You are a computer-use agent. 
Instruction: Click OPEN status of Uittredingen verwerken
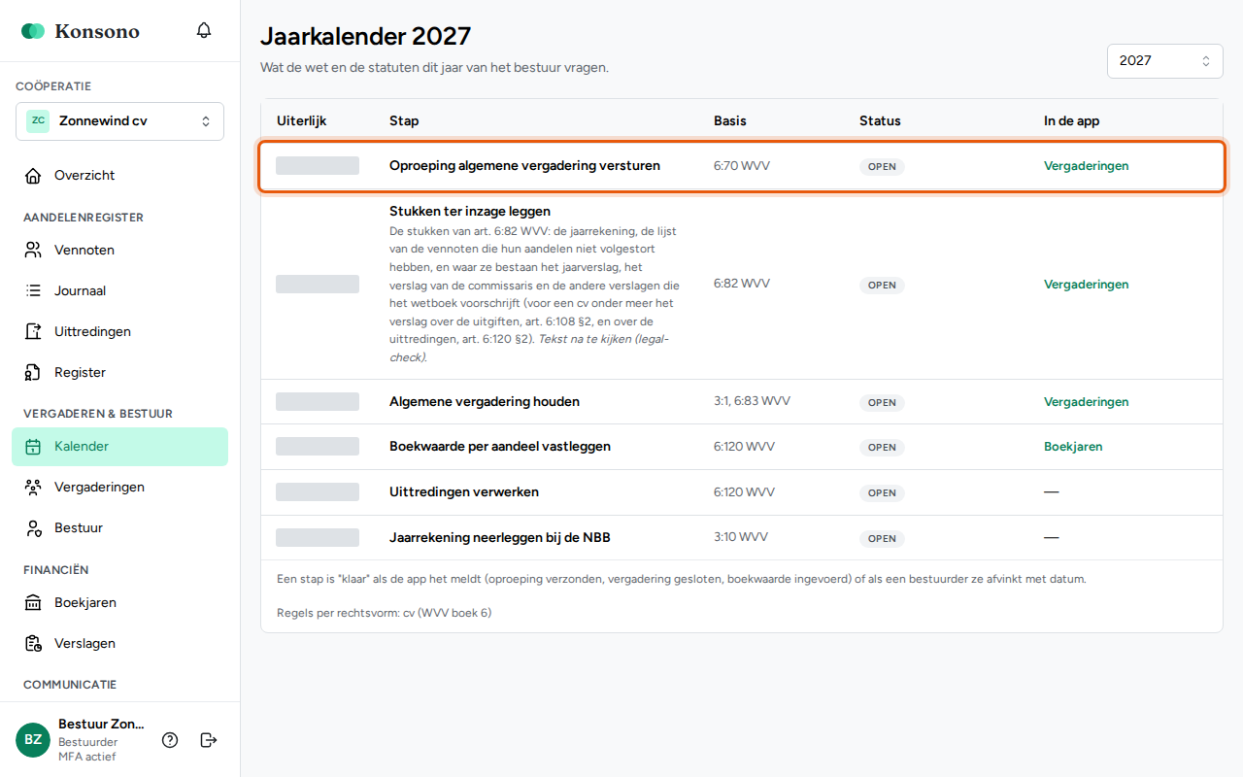tap(882, 493)
